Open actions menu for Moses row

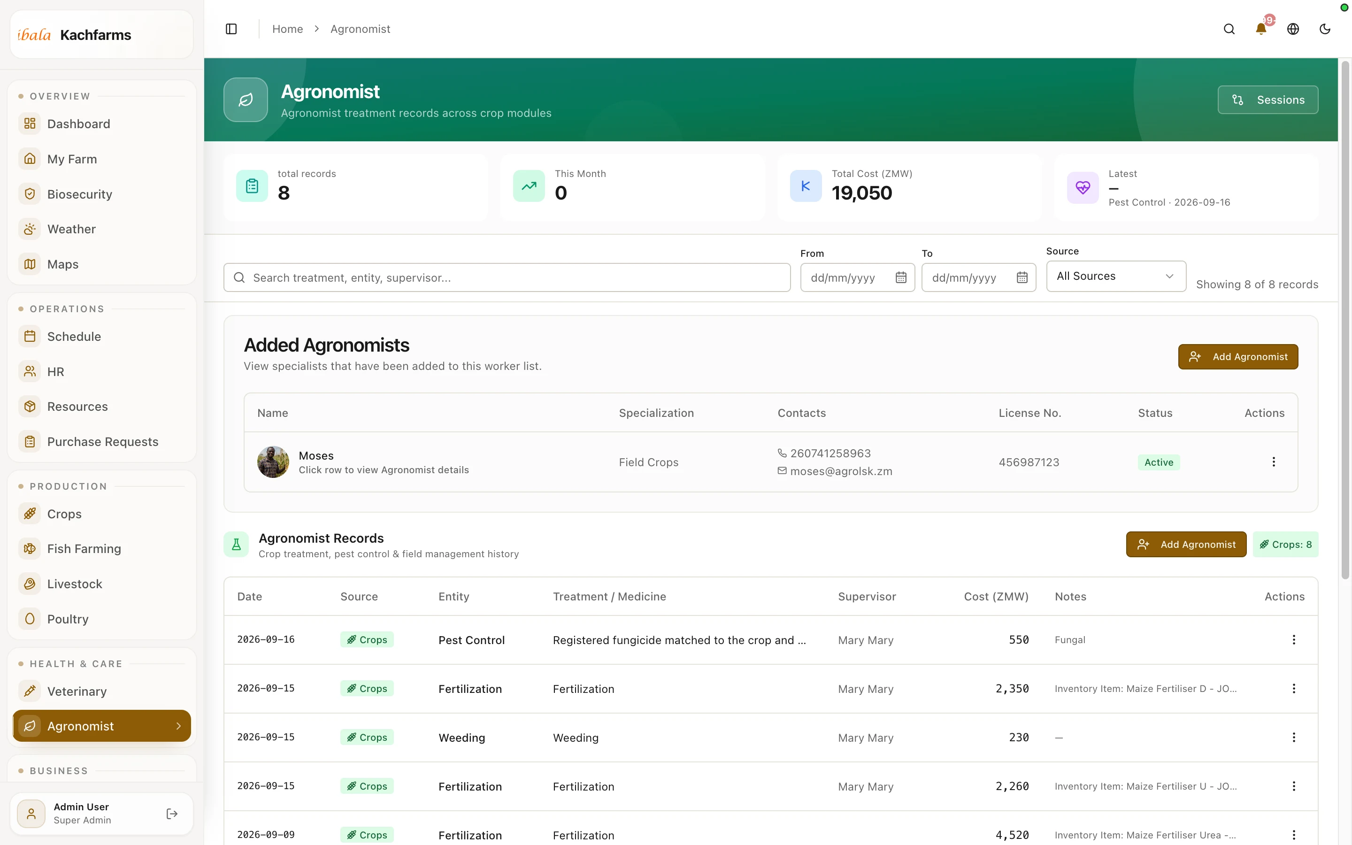(x=1274, y=461)
